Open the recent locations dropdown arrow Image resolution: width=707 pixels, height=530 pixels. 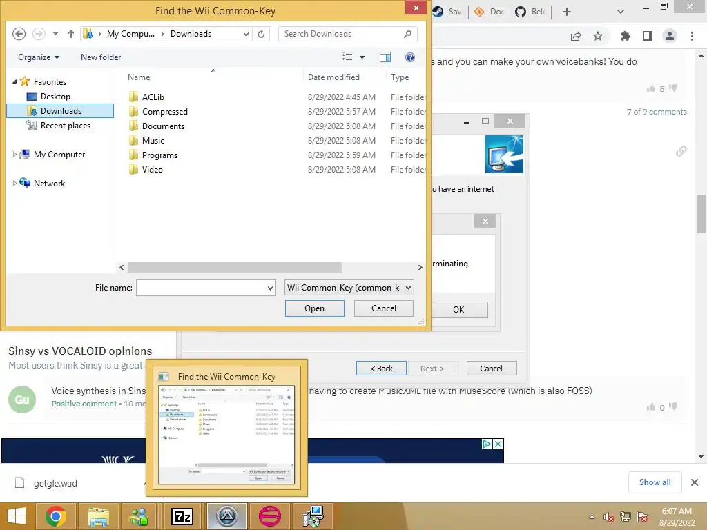pyautogui.click(x=55, y=34)
